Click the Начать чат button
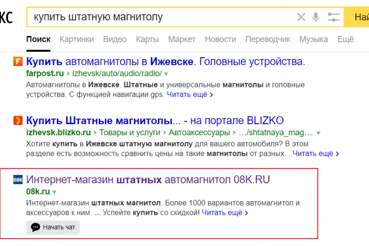The image size is (369, 246). (53, 228)
